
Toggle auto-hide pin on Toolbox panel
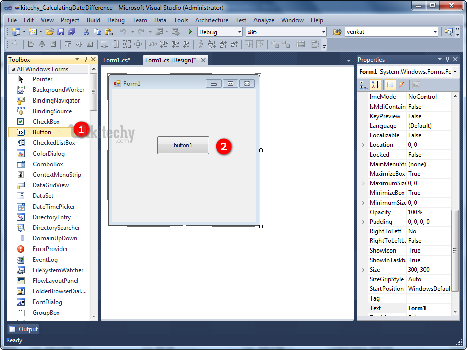(x=85, y=60)
